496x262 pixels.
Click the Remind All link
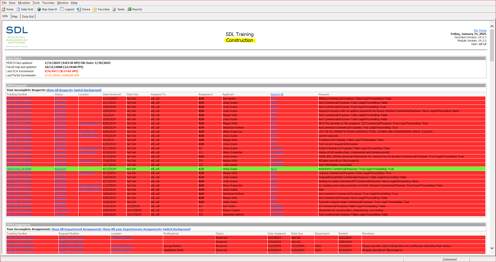(277, 94)
